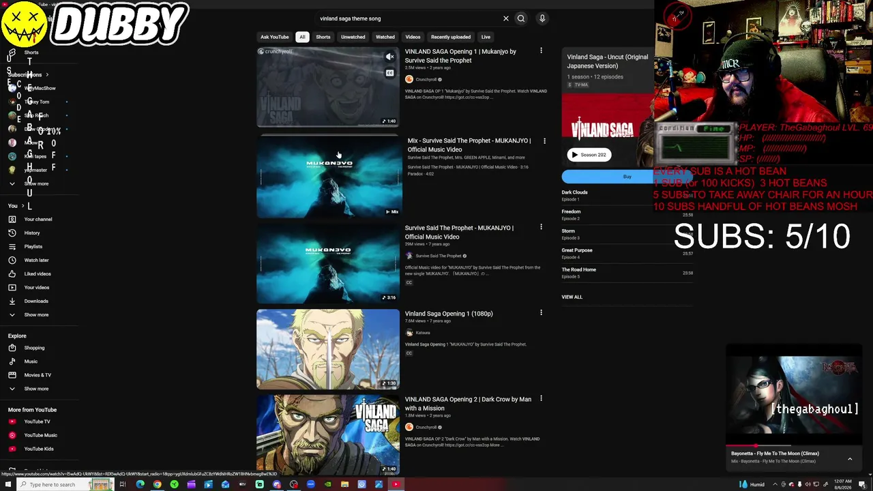Click the Ask YouTube button
The height and width of the screenshot is (491, 873).
click(275, 37)
